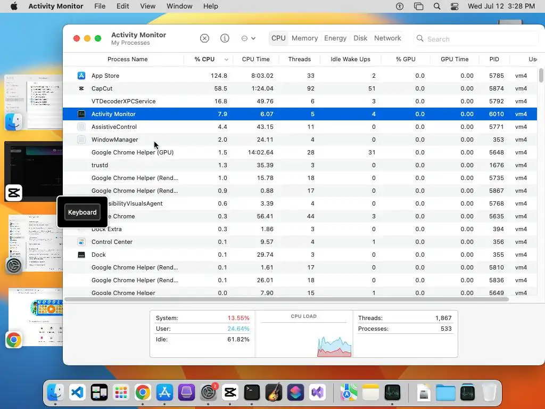Click the Stage Manager icon in menu bar
This screenshot has width=545, height=409.
point(418,6)
